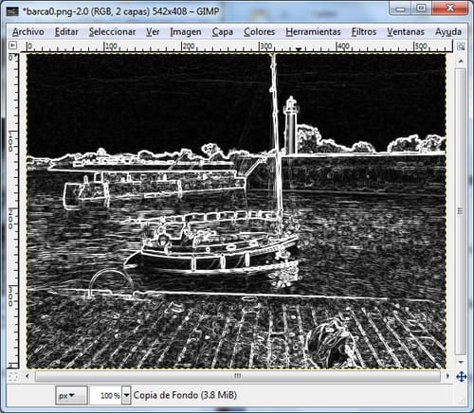474x413 pixels.
Task: Open the Archivo menu
Action: coord(28,32)
